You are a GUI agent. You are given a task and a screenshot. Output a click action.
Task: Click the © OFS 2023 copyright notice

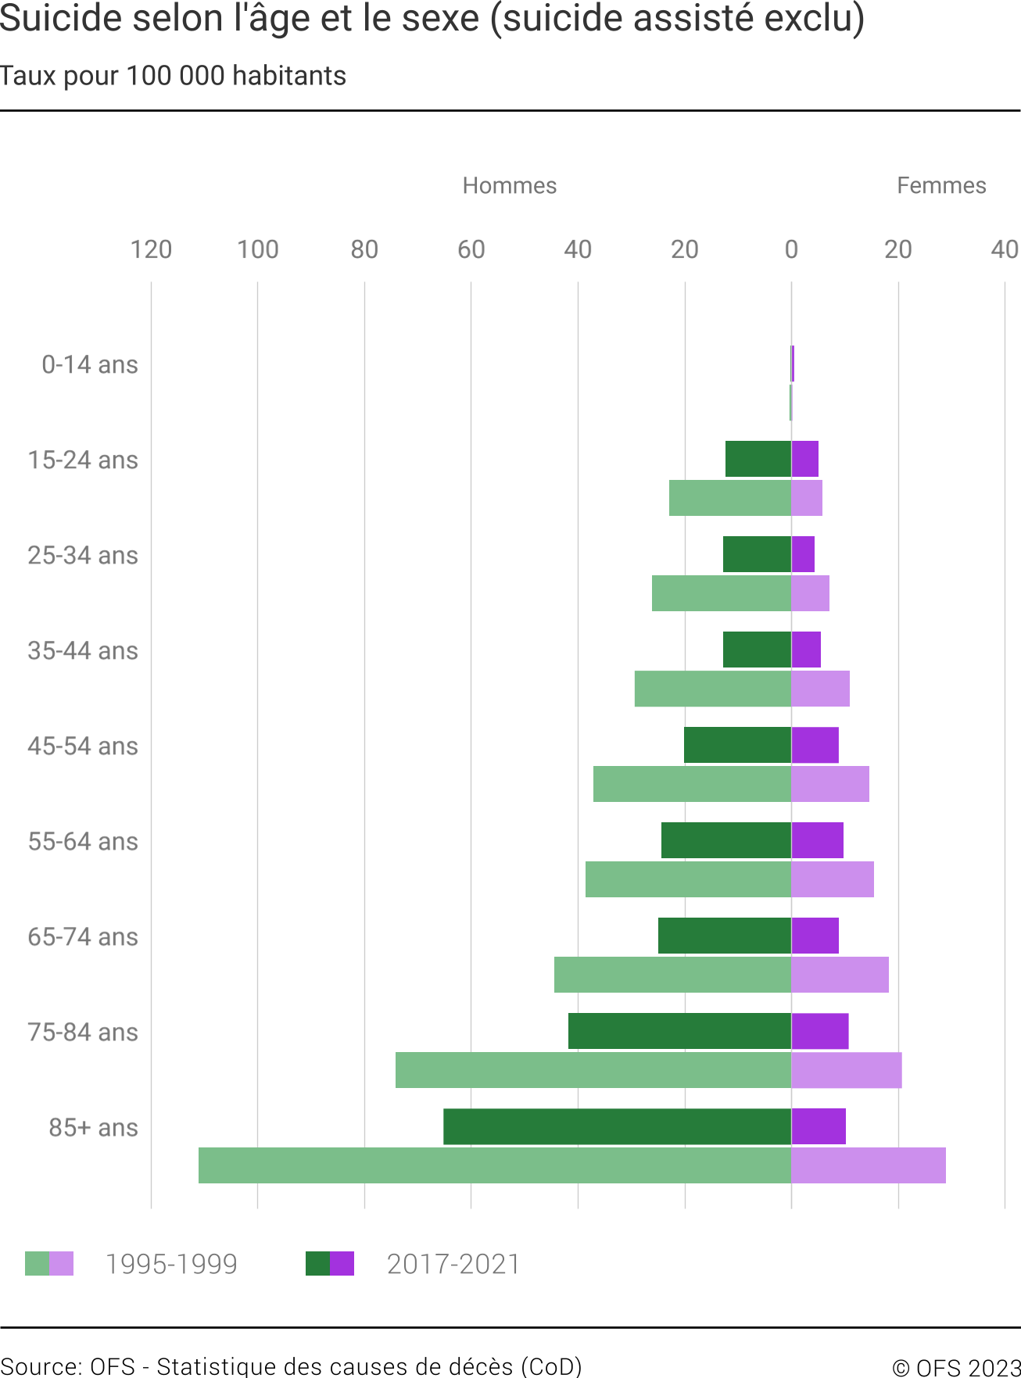(x=956, y=1367)
